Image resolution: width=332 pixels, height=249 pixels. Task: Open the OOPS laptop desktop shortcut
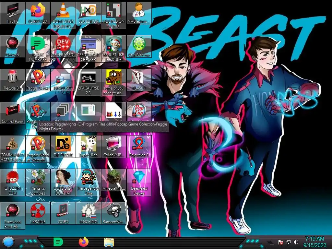(63, 214)
